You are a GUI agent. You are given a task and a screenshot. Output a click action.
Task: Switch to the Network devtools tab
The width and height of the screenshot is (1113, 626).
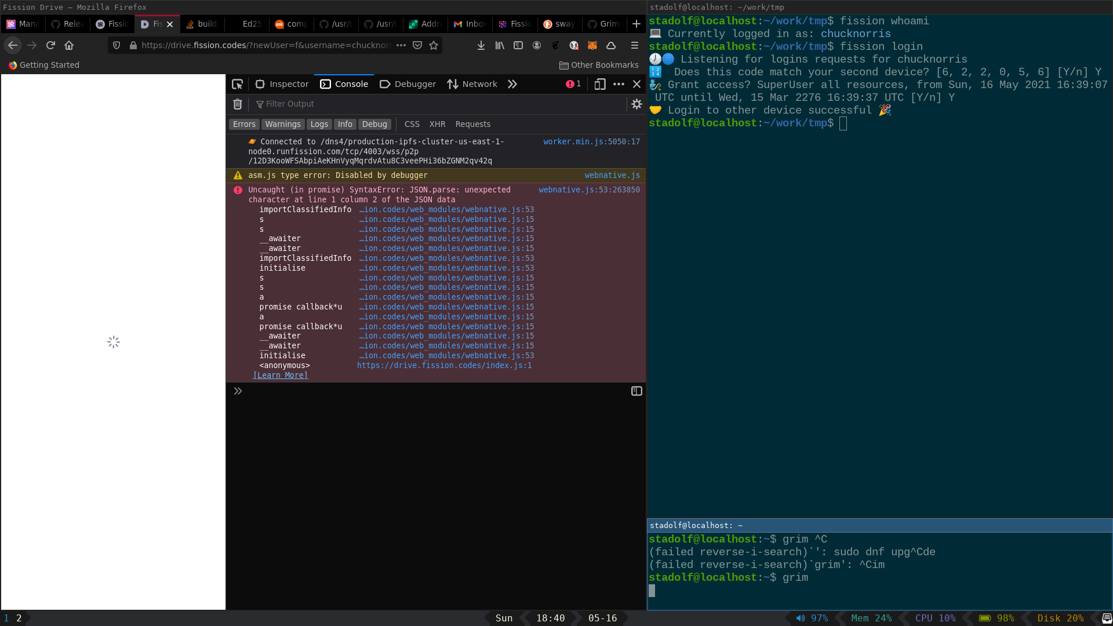click(472, 84)
